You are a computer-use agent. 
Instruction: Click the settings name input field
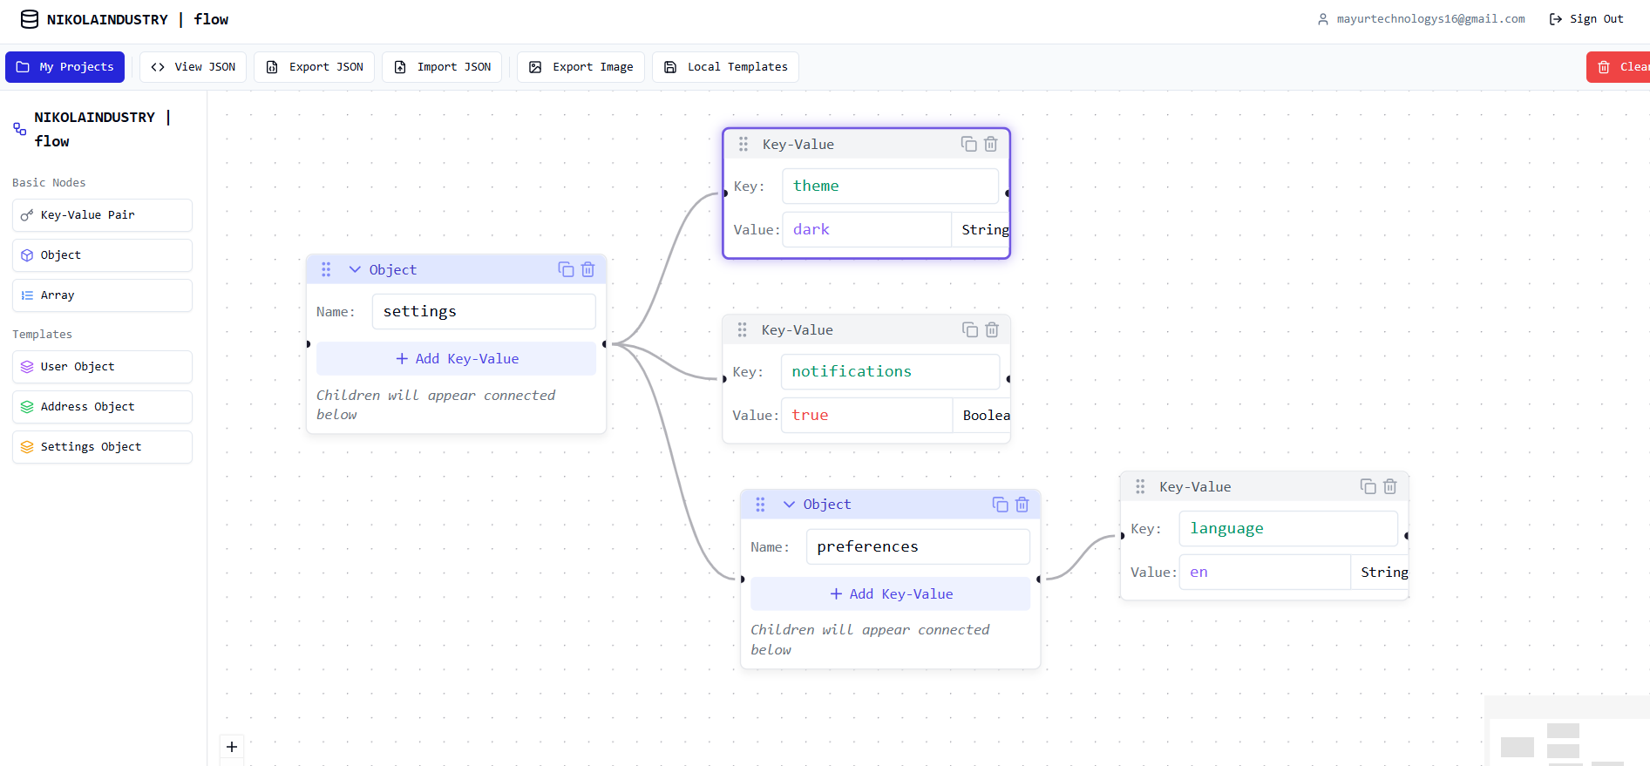click(484, 312)
